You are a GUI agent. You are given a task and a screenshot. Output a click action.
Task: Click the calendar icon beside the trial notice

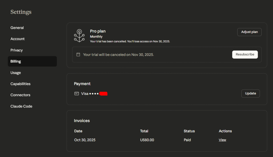[78, 54]
